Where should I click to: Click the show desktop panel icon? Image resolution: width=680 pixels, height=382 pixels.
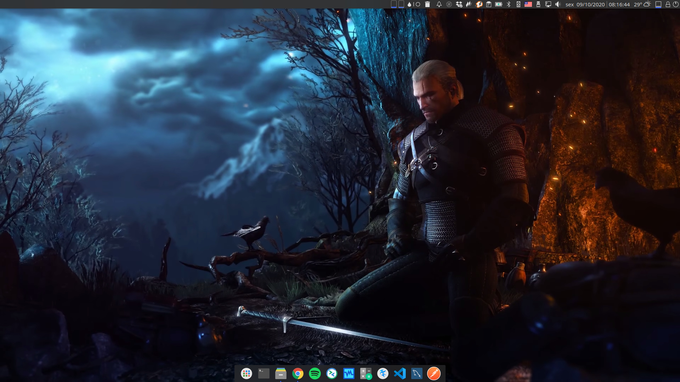[658, 4]
